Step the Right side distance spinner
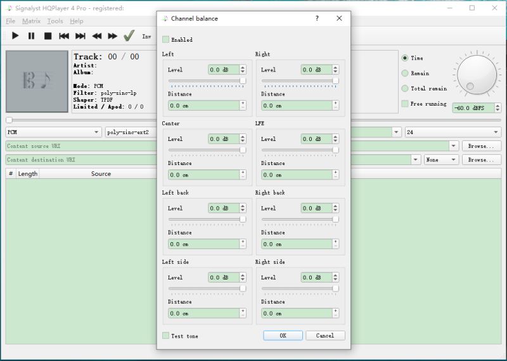 coord(336,313)
